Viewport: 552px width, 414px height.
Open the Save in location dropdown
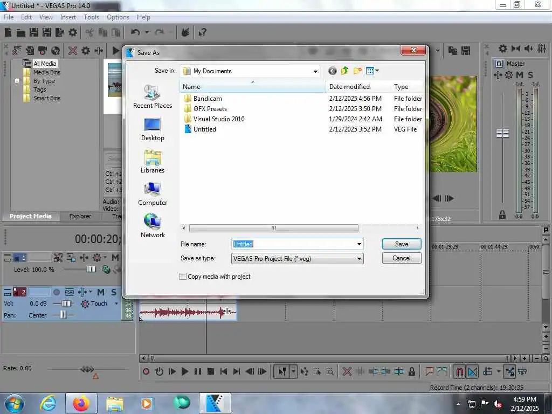(x=315, y=71)
